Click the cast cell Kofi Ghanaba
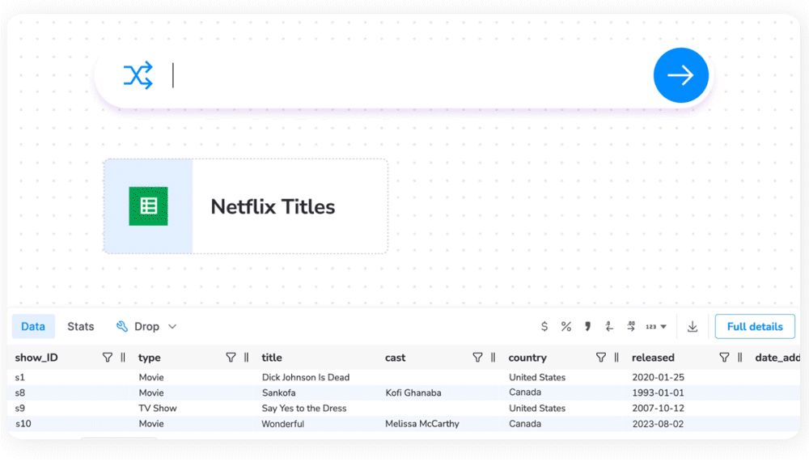 [413, 393]
